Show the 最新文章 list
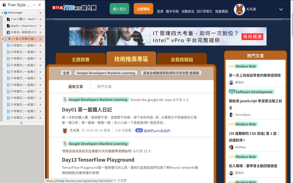Image resolution: width=293 pixels, height=183 pixels. (x=76, y=87)
